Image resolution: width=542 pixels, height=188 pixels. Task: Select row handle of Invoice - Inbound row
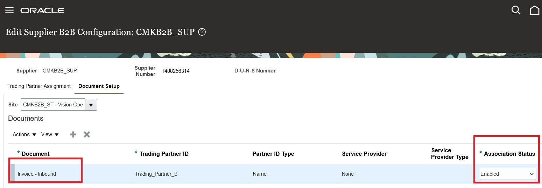(x=12, y=174)
